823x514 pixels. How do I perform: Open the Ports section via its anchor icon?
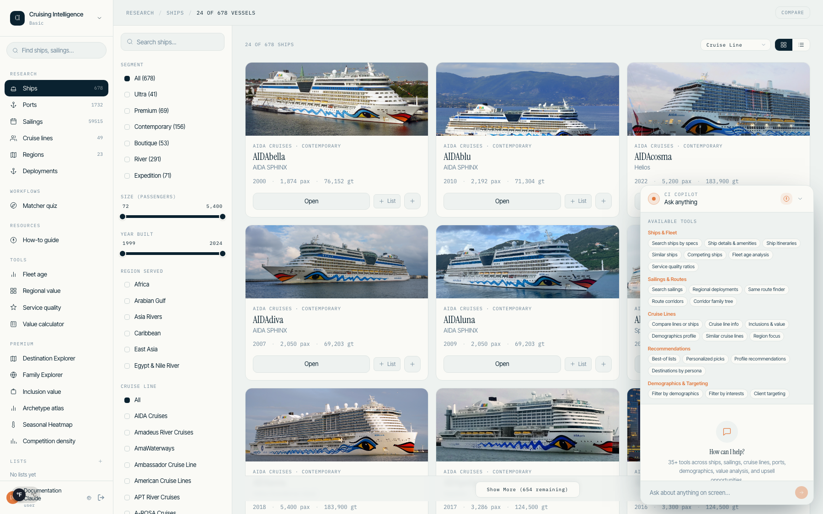(14, 105)
